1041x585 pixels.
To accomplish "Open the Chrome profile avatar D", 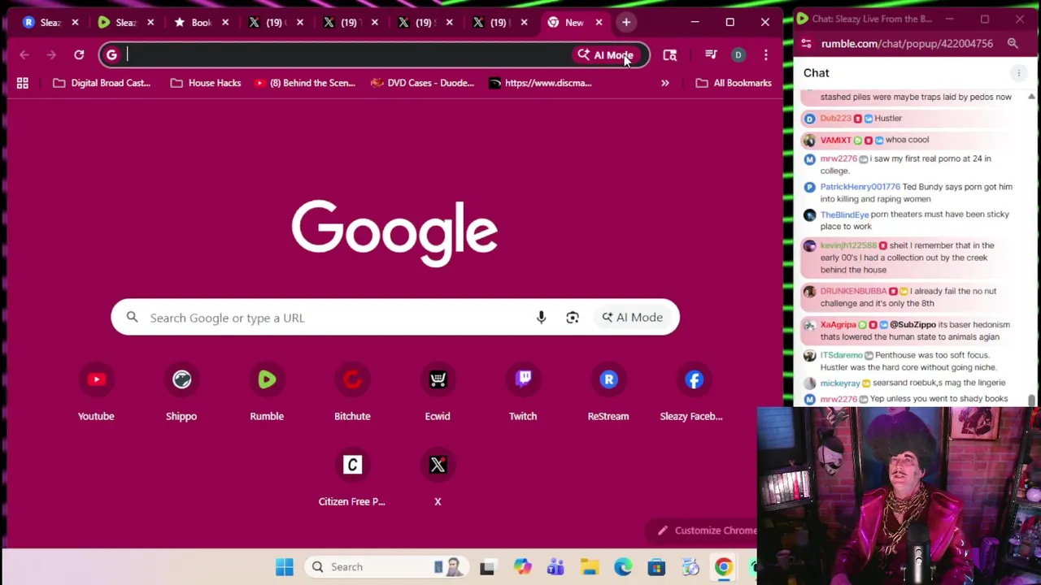I will point(738,54).
